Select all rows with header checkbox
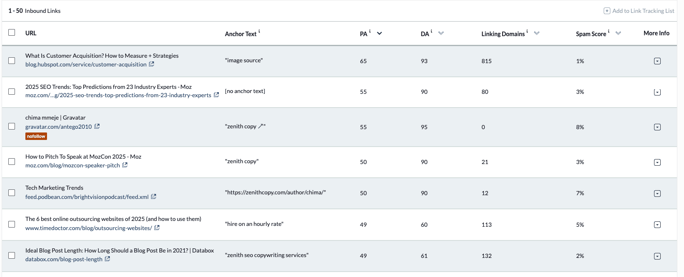The width and height of the screenshot is (684, 277). [12, 32]
